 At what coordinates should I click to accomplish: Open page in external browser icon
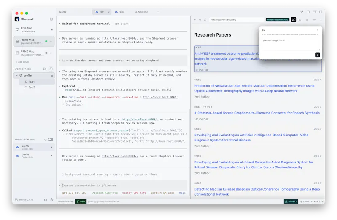(300, 19)
